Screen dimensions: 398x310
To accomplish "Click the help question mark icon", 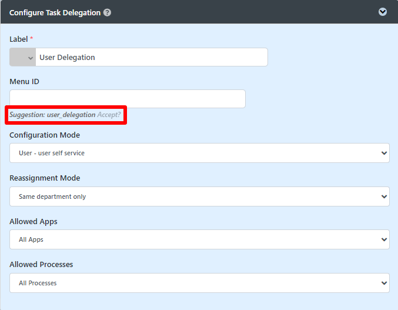I will [107, 12].
